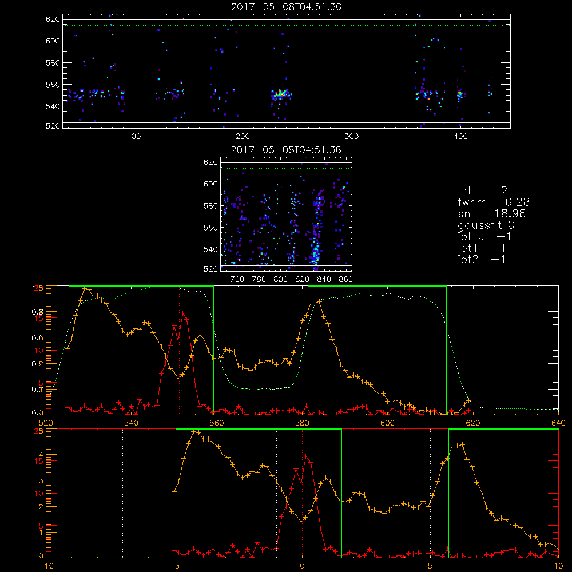Image resolution: width=572 pixels, height=572 pixels.
Task: Click x-axis label 860 of middle image
Action: point(346,280)
